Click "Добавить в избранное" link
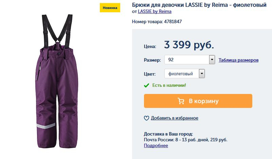The width and height of the screenshot is (272, 159). pyautogui.click(x=175, y=118)
